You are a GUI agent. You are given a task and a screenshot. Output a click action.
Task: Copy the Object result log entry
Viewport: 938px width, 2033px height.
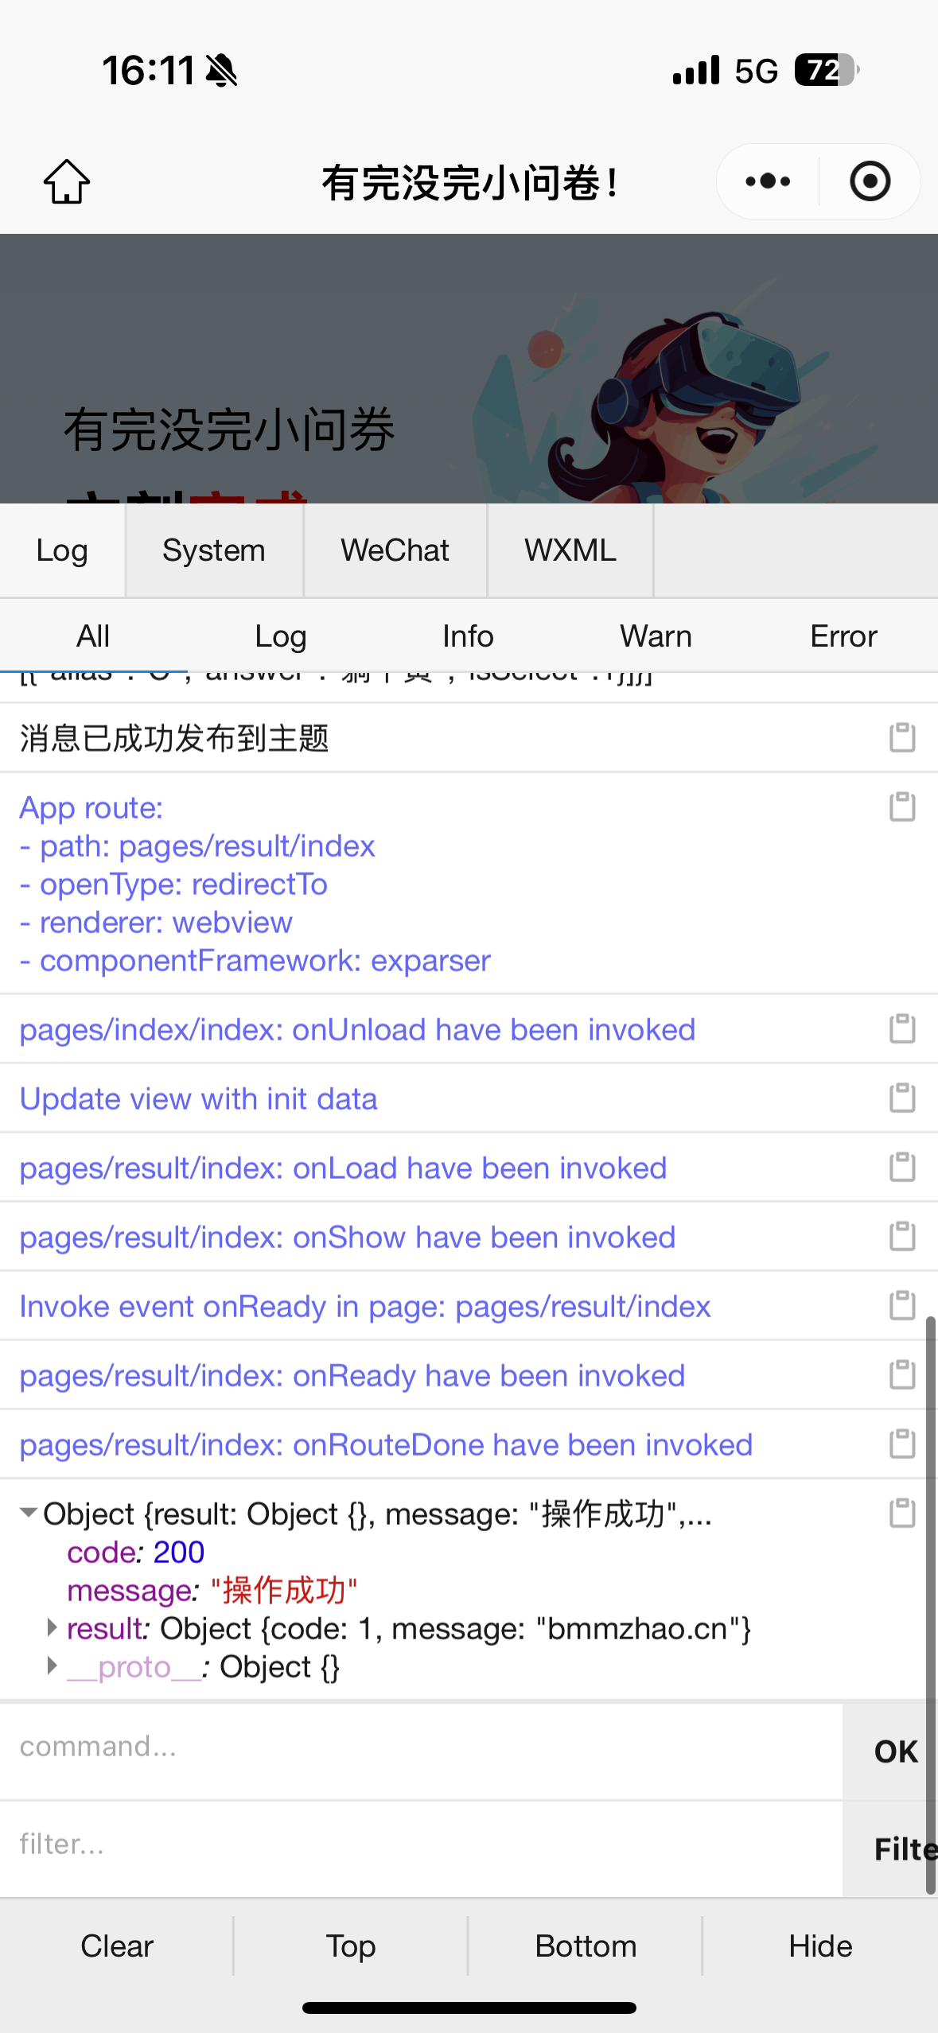click(902, 1513)
